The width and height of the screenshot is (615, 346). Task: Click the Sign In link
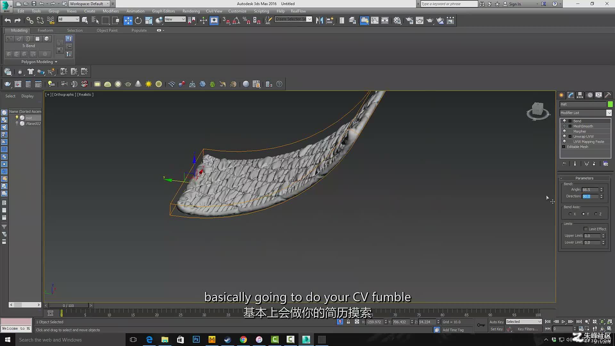515,4
